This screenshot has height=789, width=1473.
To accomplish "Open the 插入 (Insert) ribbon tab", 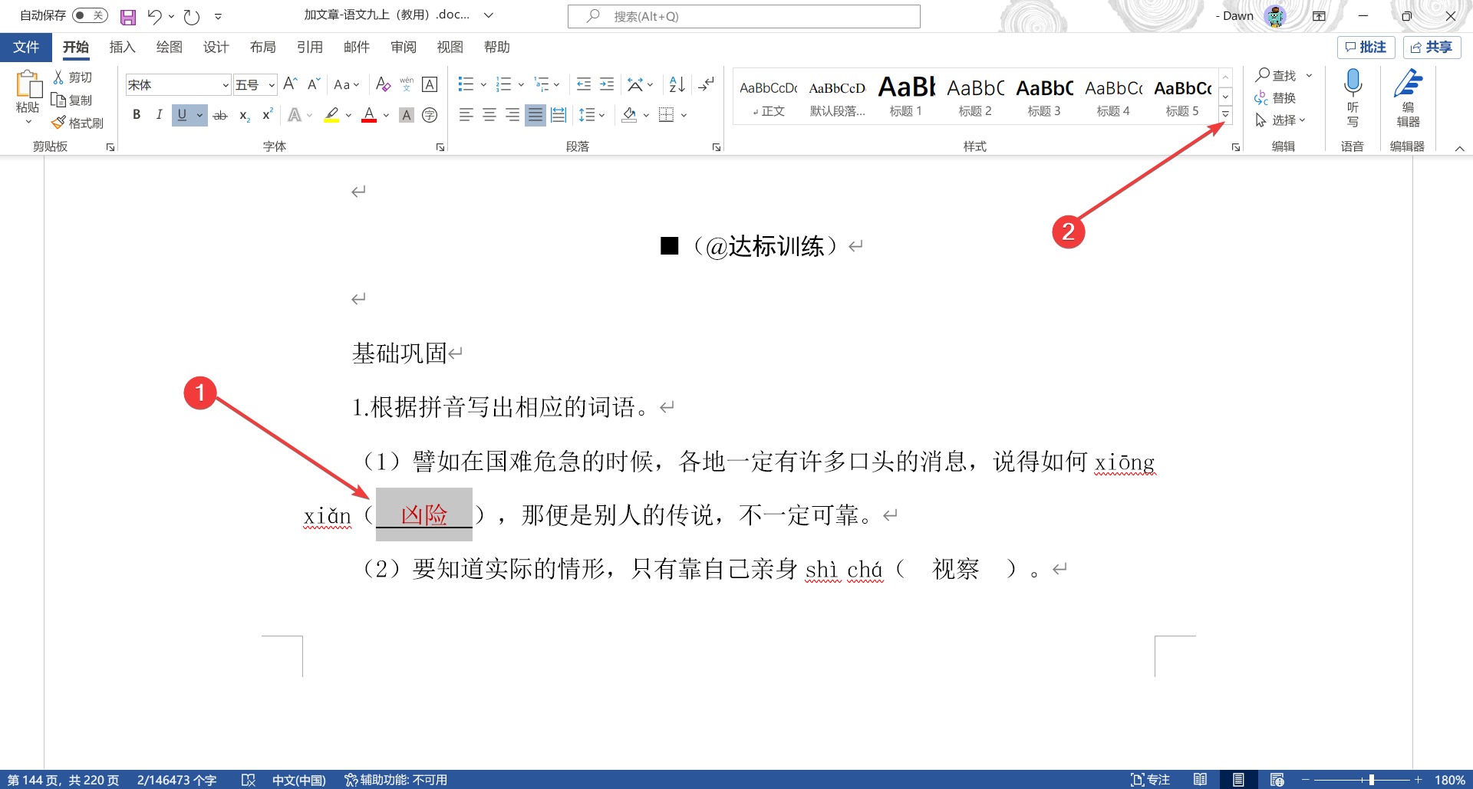I will (x=122, y=48).
